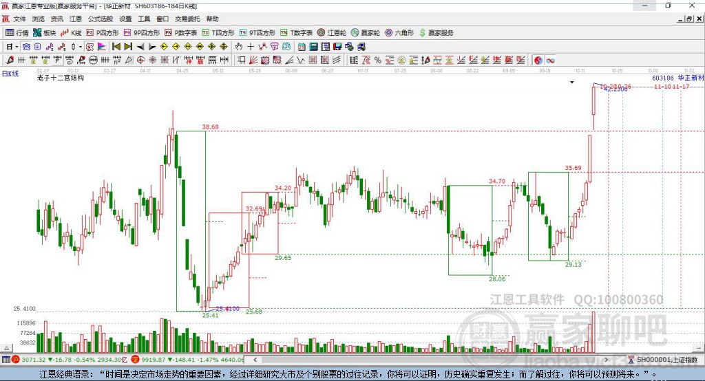Expand the small triangle above the chart
Viewport: 705px width, 381px height.
[572, 83]
